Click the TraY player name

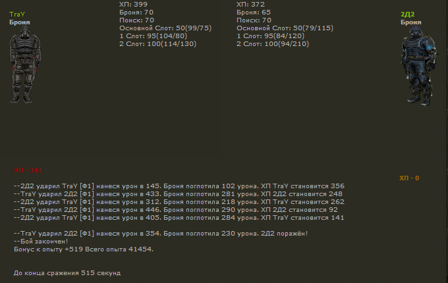18,14
